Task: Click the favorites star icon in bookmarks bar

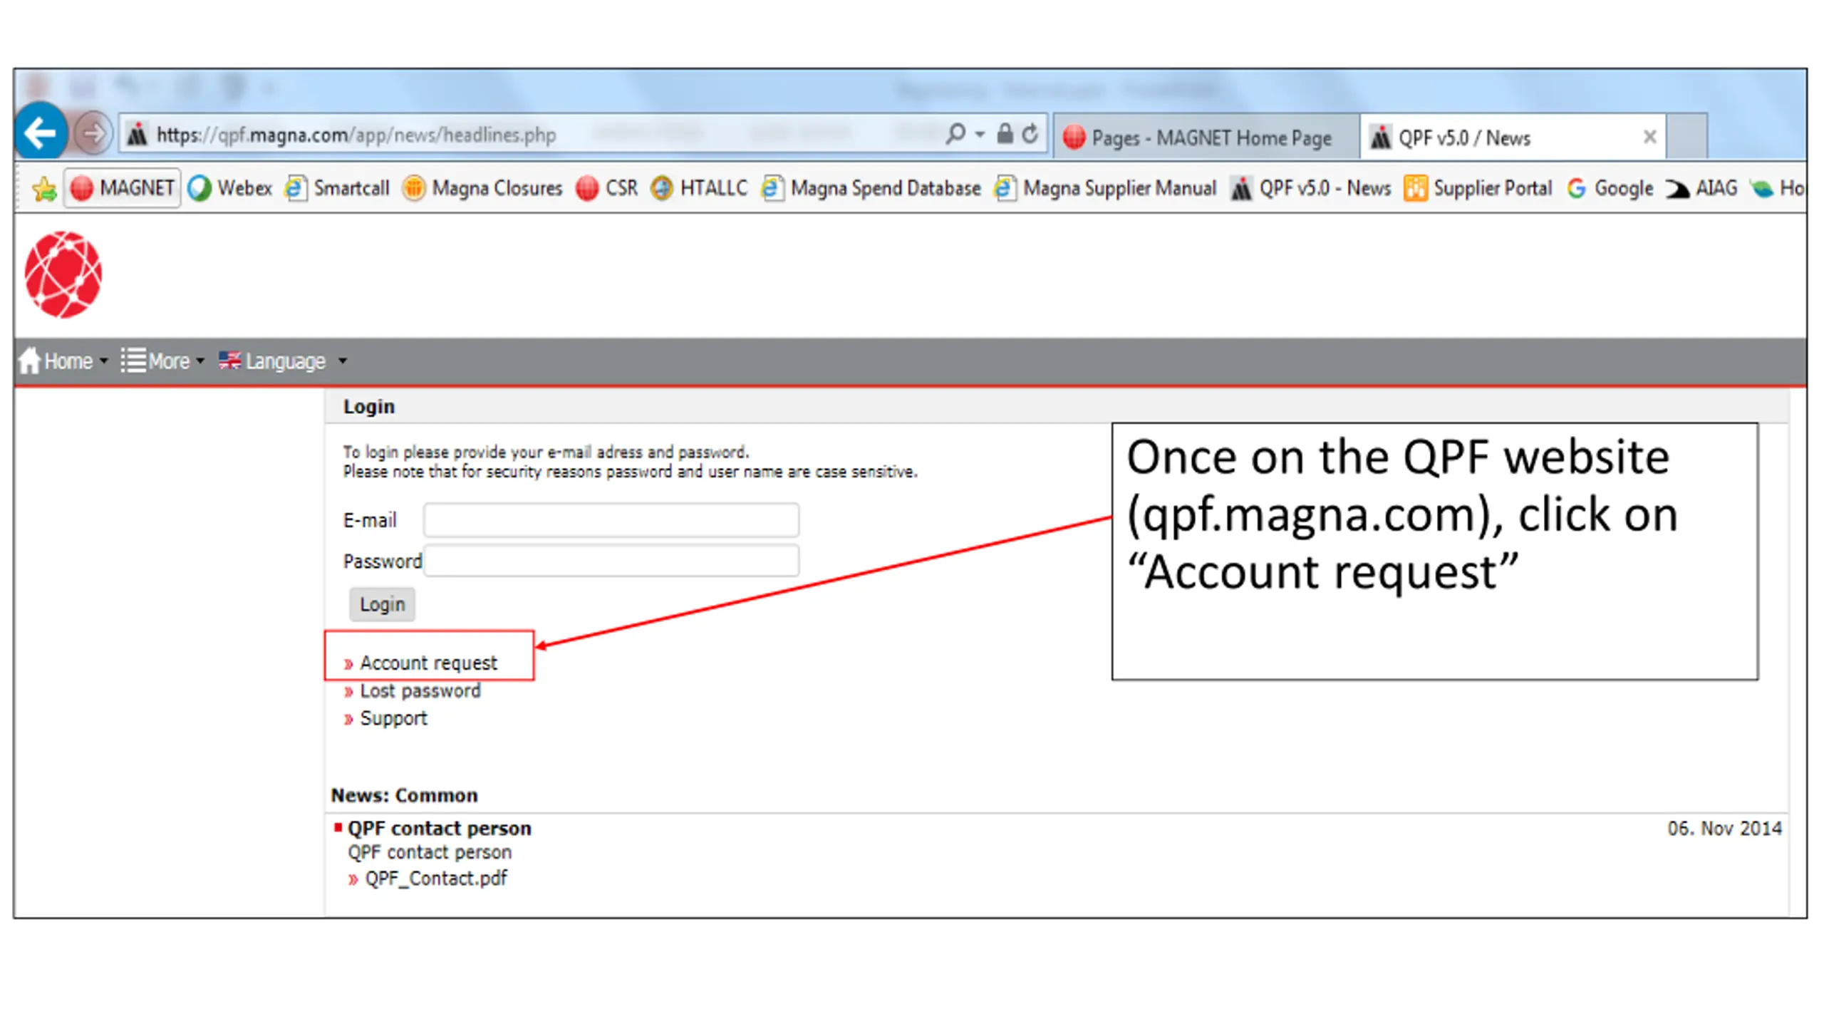Action: point(44,188)
